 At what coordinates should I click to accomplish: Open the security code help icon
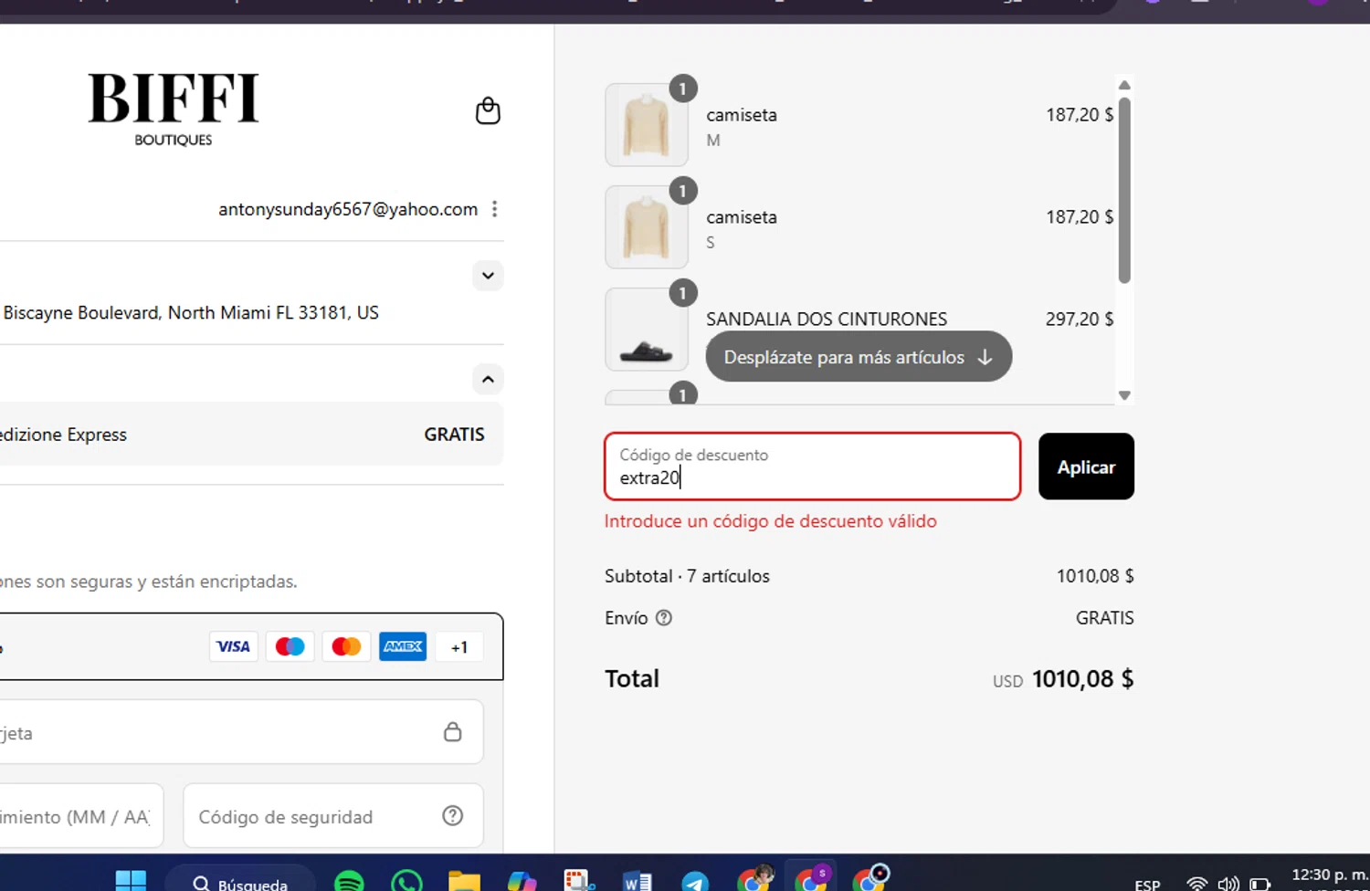coord(452,815)
